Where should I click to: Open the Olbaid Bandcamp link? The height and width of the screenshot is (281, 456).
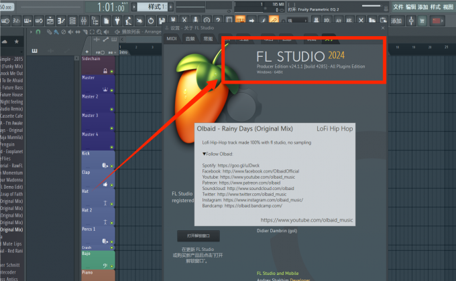point(253,205)
